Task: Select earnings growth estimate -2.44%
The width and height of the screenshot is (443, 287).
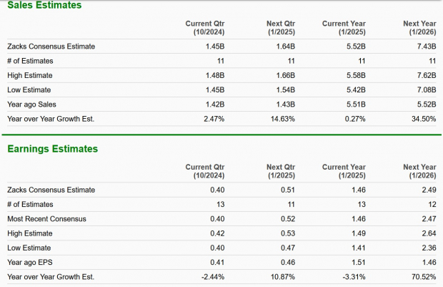Action: pos(213,277)
